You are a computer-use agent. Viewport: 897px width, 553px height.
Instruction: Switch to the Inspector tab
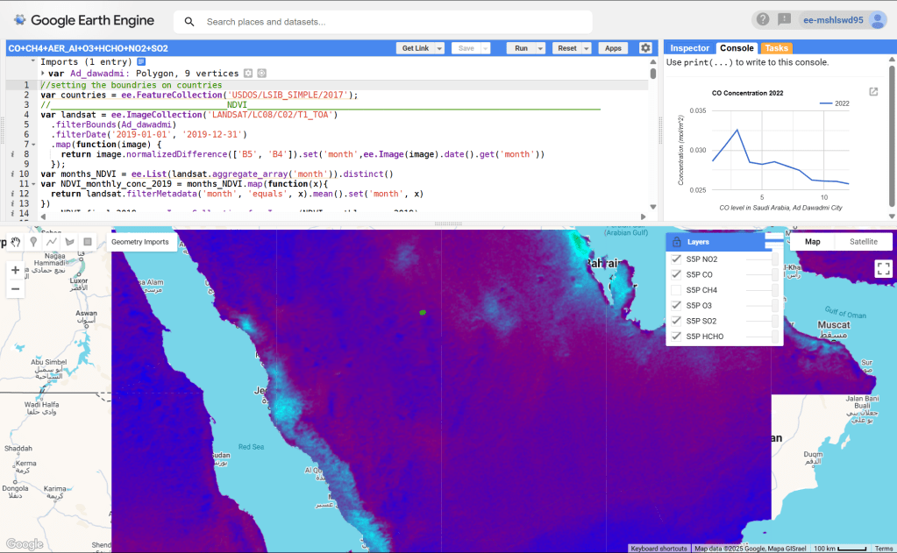tap(689, 48)
